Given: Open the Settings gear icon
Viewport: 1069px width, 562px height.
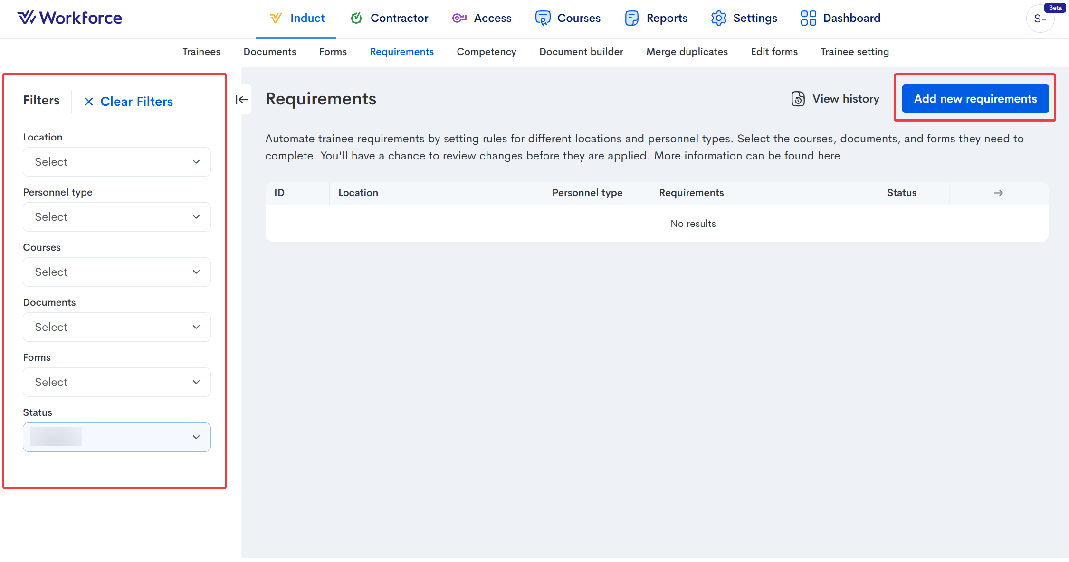Looking at the screenshot, I should (718, 18).
